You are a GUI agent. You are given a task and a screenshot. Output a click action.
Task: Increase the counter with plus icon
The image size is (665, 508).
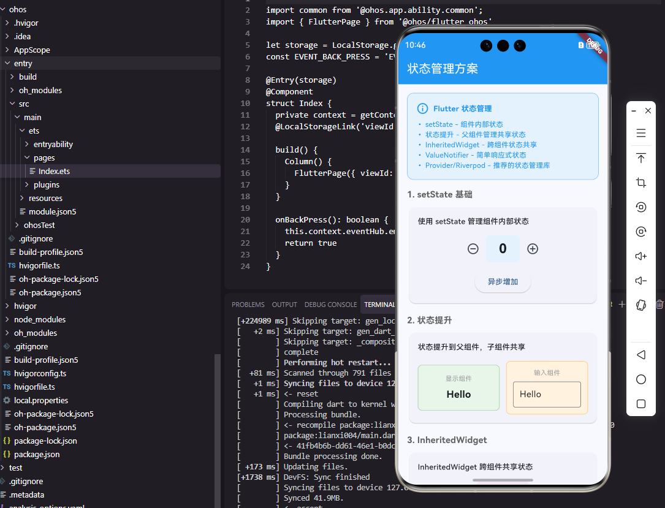click(533, 249)
